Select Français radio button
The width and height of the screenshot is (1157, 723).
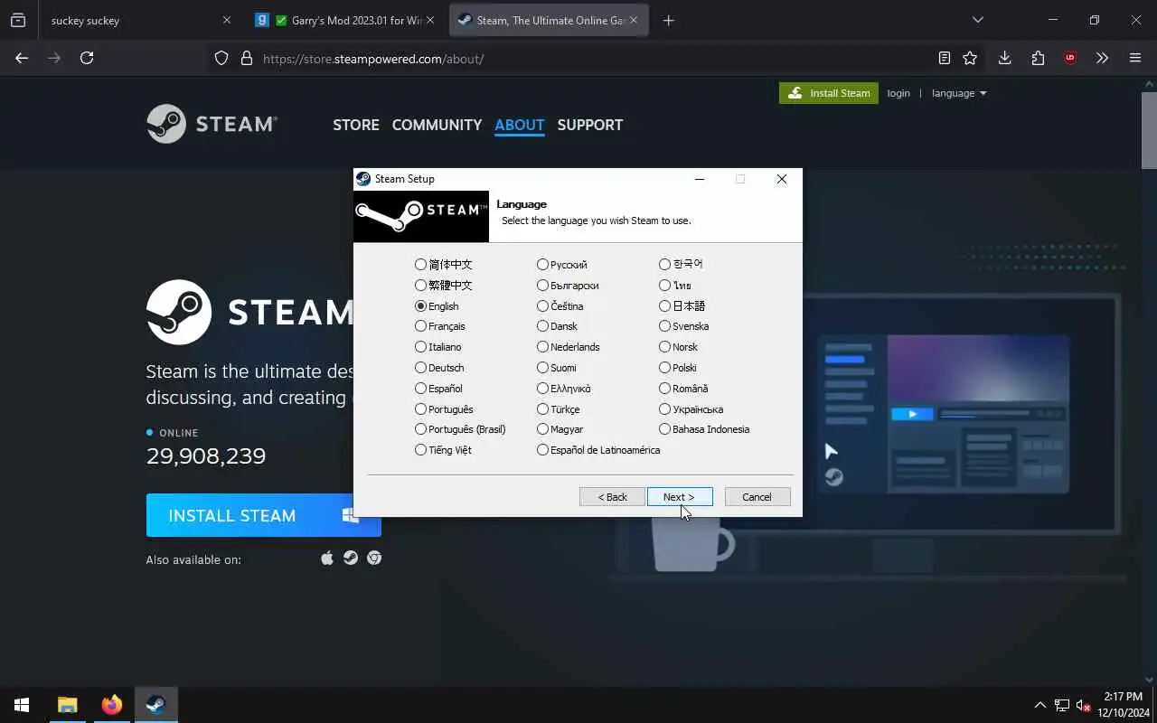(439, 326)
